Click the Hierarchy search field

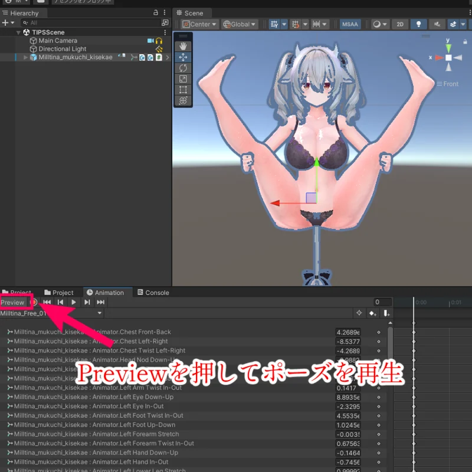pos(91,22)
